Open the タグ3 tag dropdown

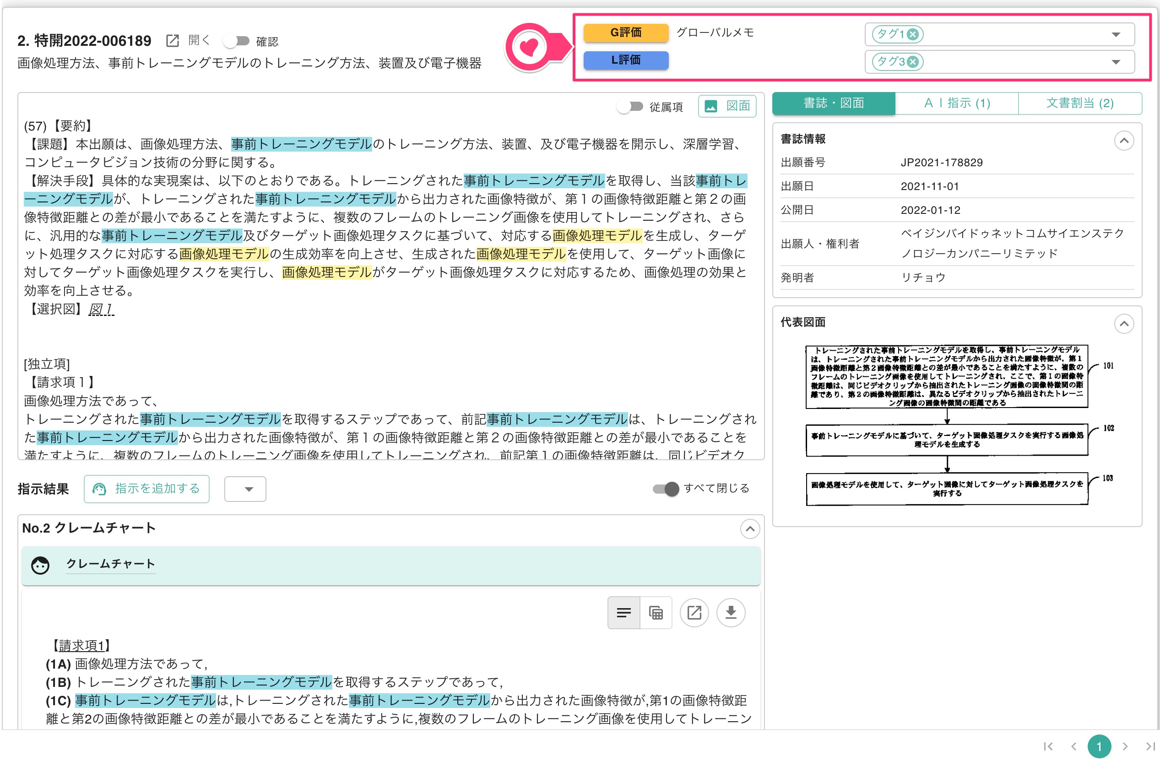(x=1115, y=62)
